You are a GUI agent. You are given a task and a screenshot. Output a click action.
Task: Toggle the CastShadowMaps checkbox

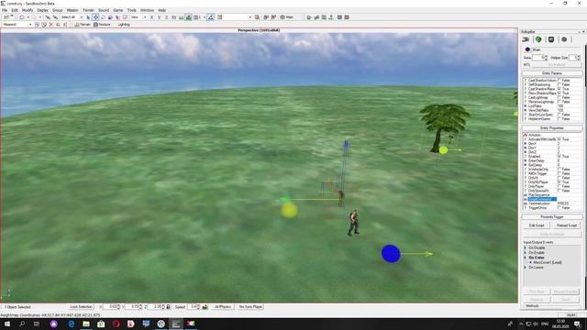559,89
